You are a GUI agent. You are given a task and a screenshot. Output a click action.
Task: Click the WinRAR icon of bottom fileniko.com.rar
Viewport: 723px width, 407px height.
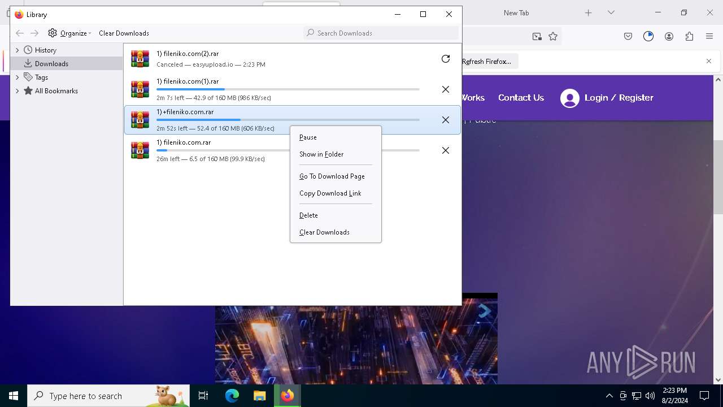(x=140, y=150)
